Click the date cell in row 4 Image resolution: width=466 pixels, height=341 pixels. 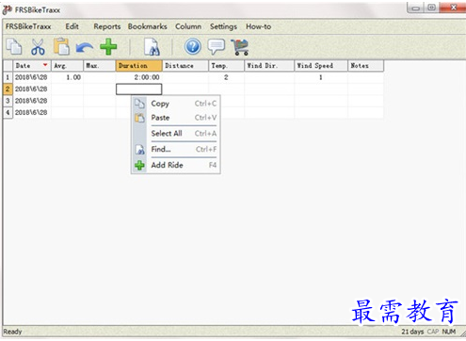32,112
